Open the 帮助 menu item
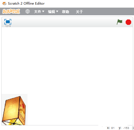 point(65,12)
